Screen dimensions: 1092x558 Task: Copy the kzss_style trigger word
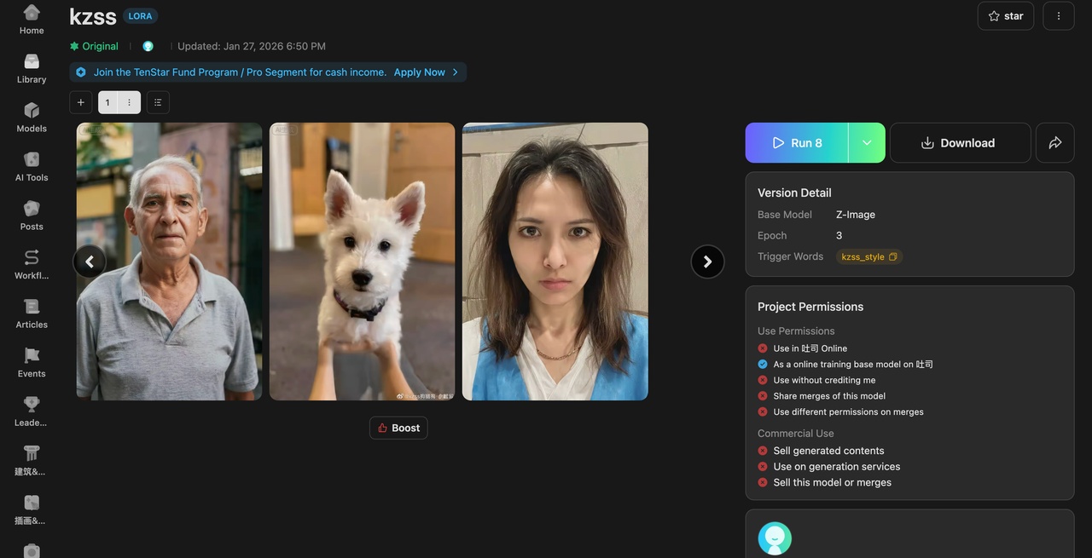pos(892,256)
